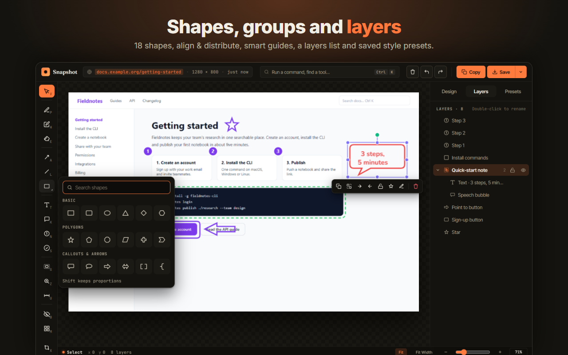Pick the oval speech bubble callout
The height and width of the screenshot is (355, 568).
click(89, 266)
